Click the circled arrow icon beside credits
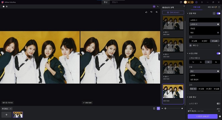This screenshot has width=222, height=120. pos(192,2)
